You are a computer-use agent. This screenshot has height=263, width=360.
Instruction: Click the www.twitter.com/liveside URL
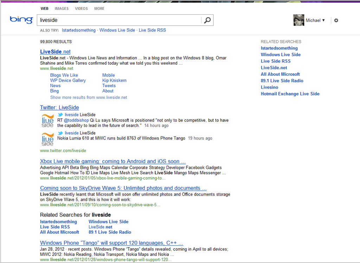click(63, 151)
